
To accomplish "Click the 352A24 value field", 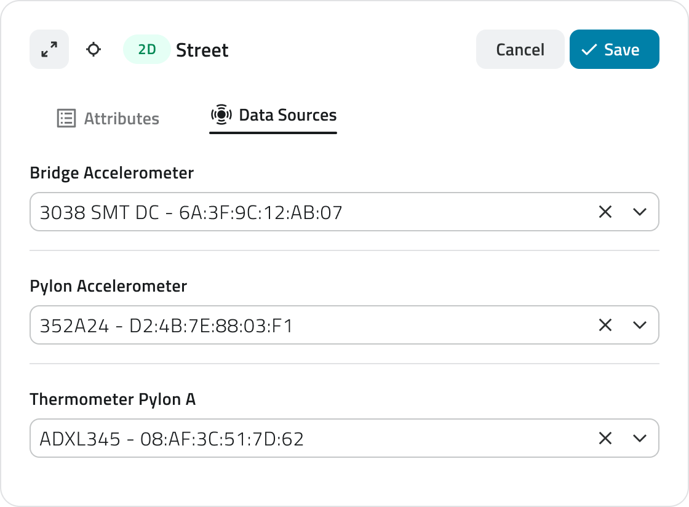I will tap(166, 325).
